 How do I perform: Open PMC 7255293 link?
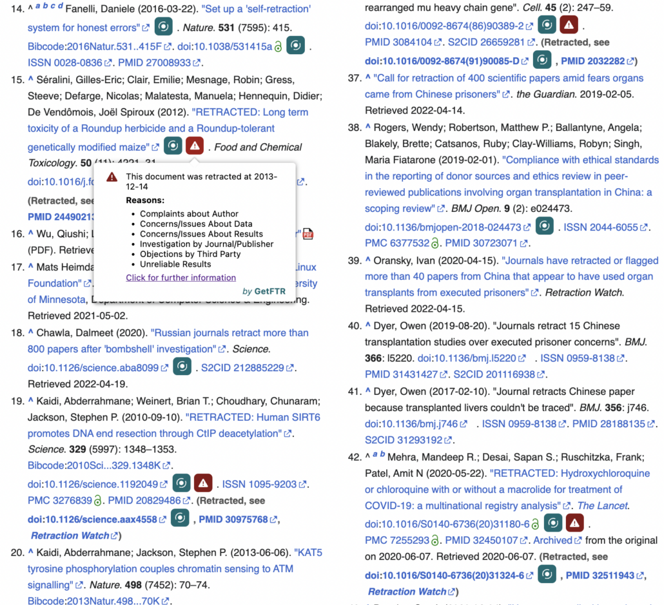point(397,541)
